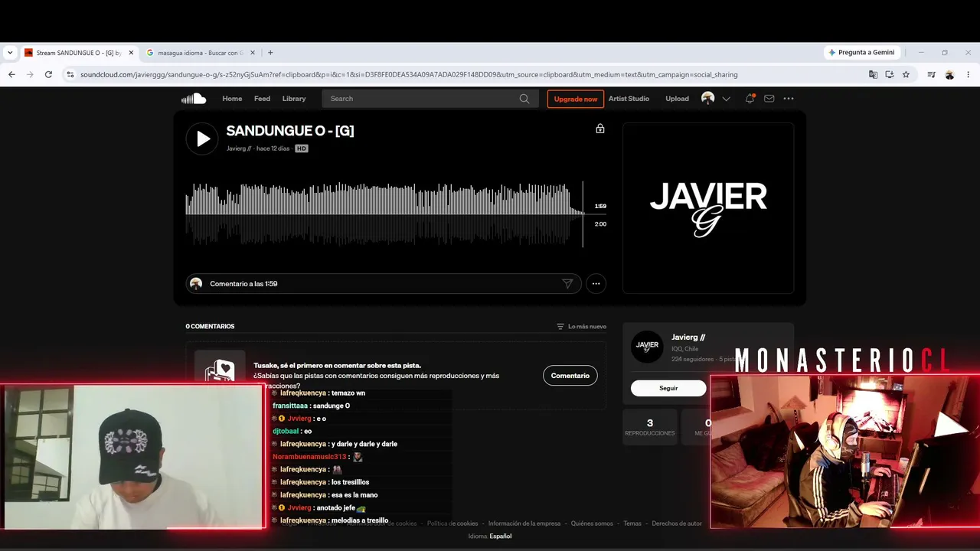This screenshot has height=551, width=980.
Task: Open the messages envelope icon
Action: click(769, 99)
